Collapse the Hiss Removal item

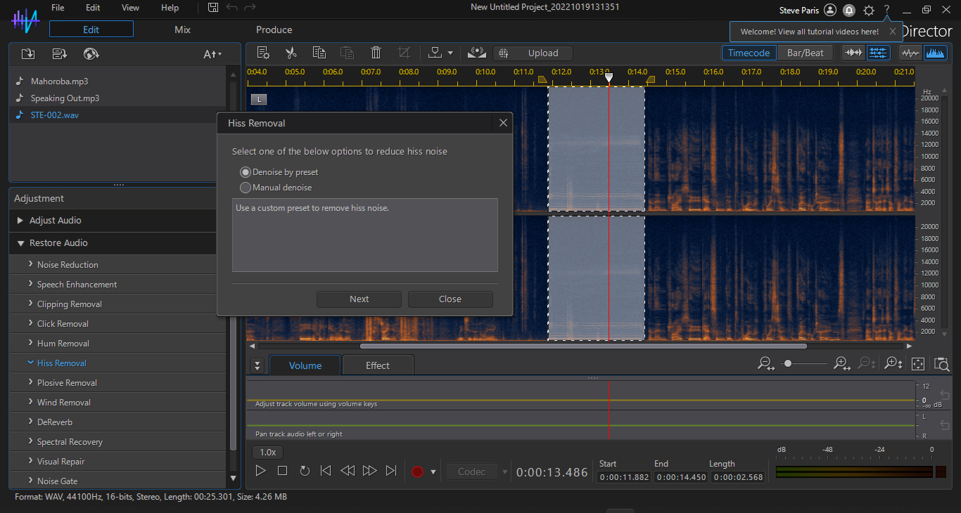[x=31, y=363]
